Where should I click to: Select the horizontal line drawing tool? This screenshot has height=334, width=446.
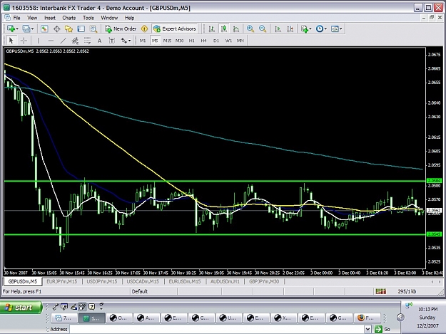pos(51,41)
